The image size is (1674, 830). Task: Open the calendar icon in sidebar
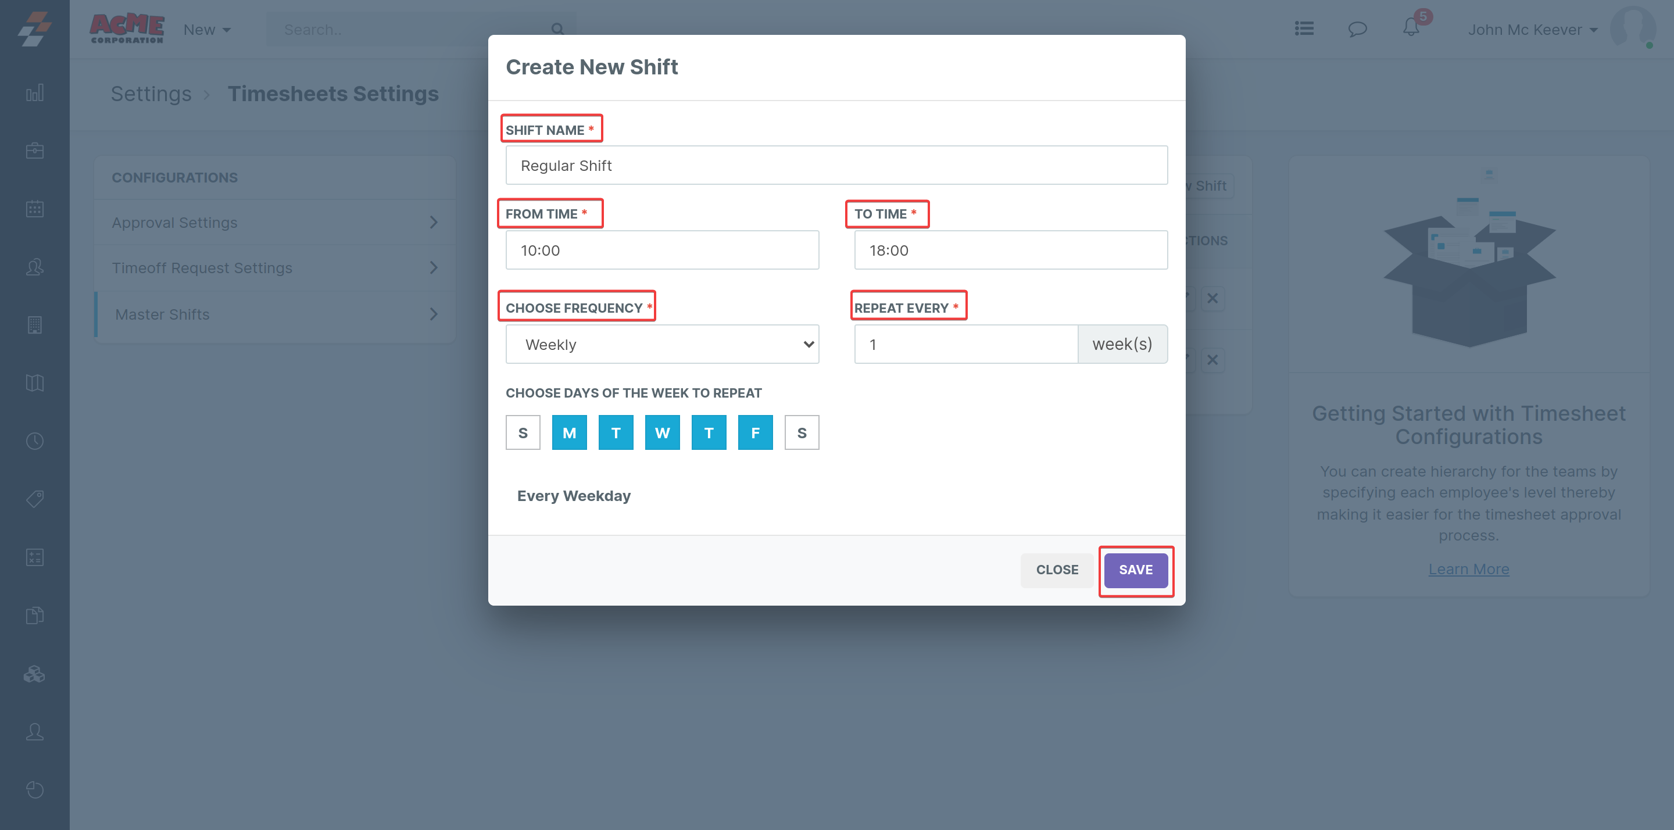point(34,209)
